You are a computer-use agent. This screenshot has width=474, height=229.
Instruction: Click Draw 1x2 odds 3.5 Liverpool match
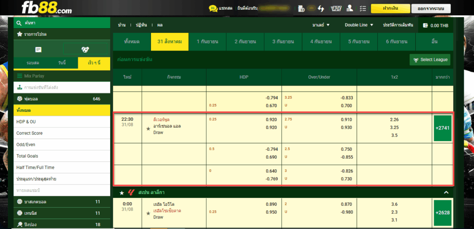[394, 136]
